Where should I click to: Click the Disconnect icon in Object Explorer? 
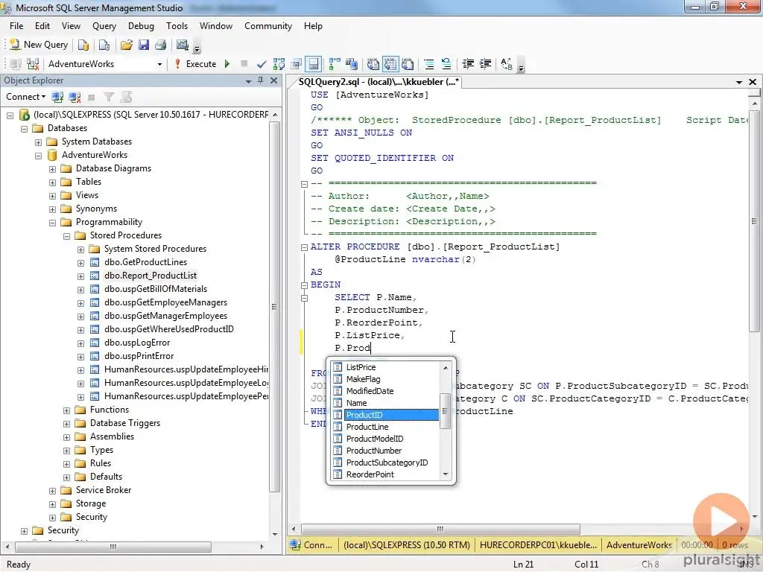[x=75, y=98]
